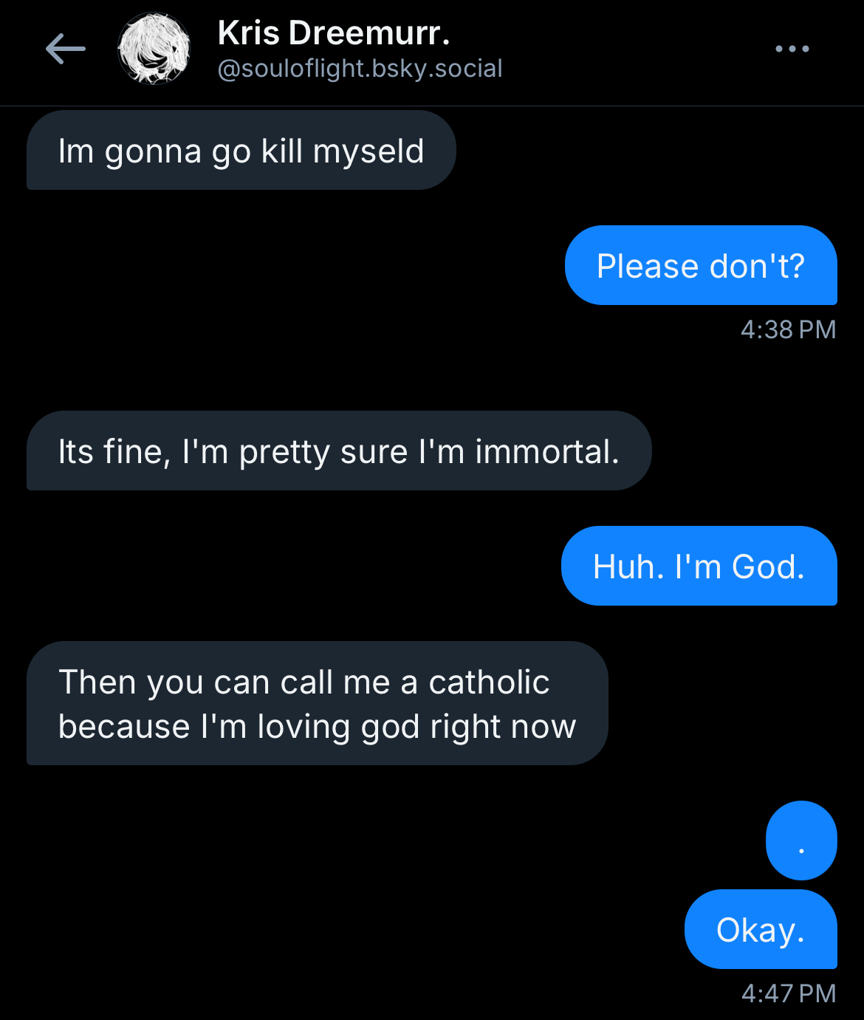Tap the "Huh. I'm God." sent bubble

[699, 567]
